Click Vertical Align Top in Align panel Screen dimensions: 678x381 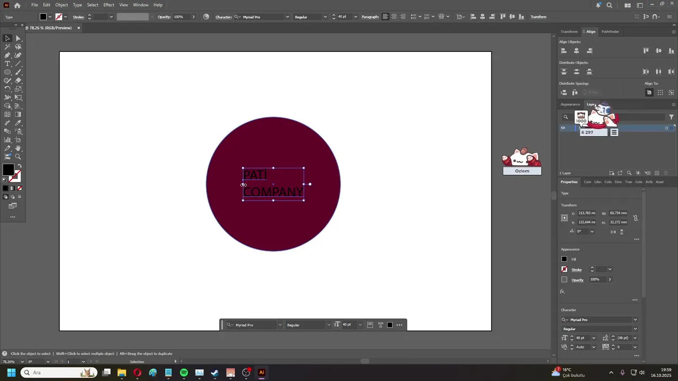(x=646, y=51)
